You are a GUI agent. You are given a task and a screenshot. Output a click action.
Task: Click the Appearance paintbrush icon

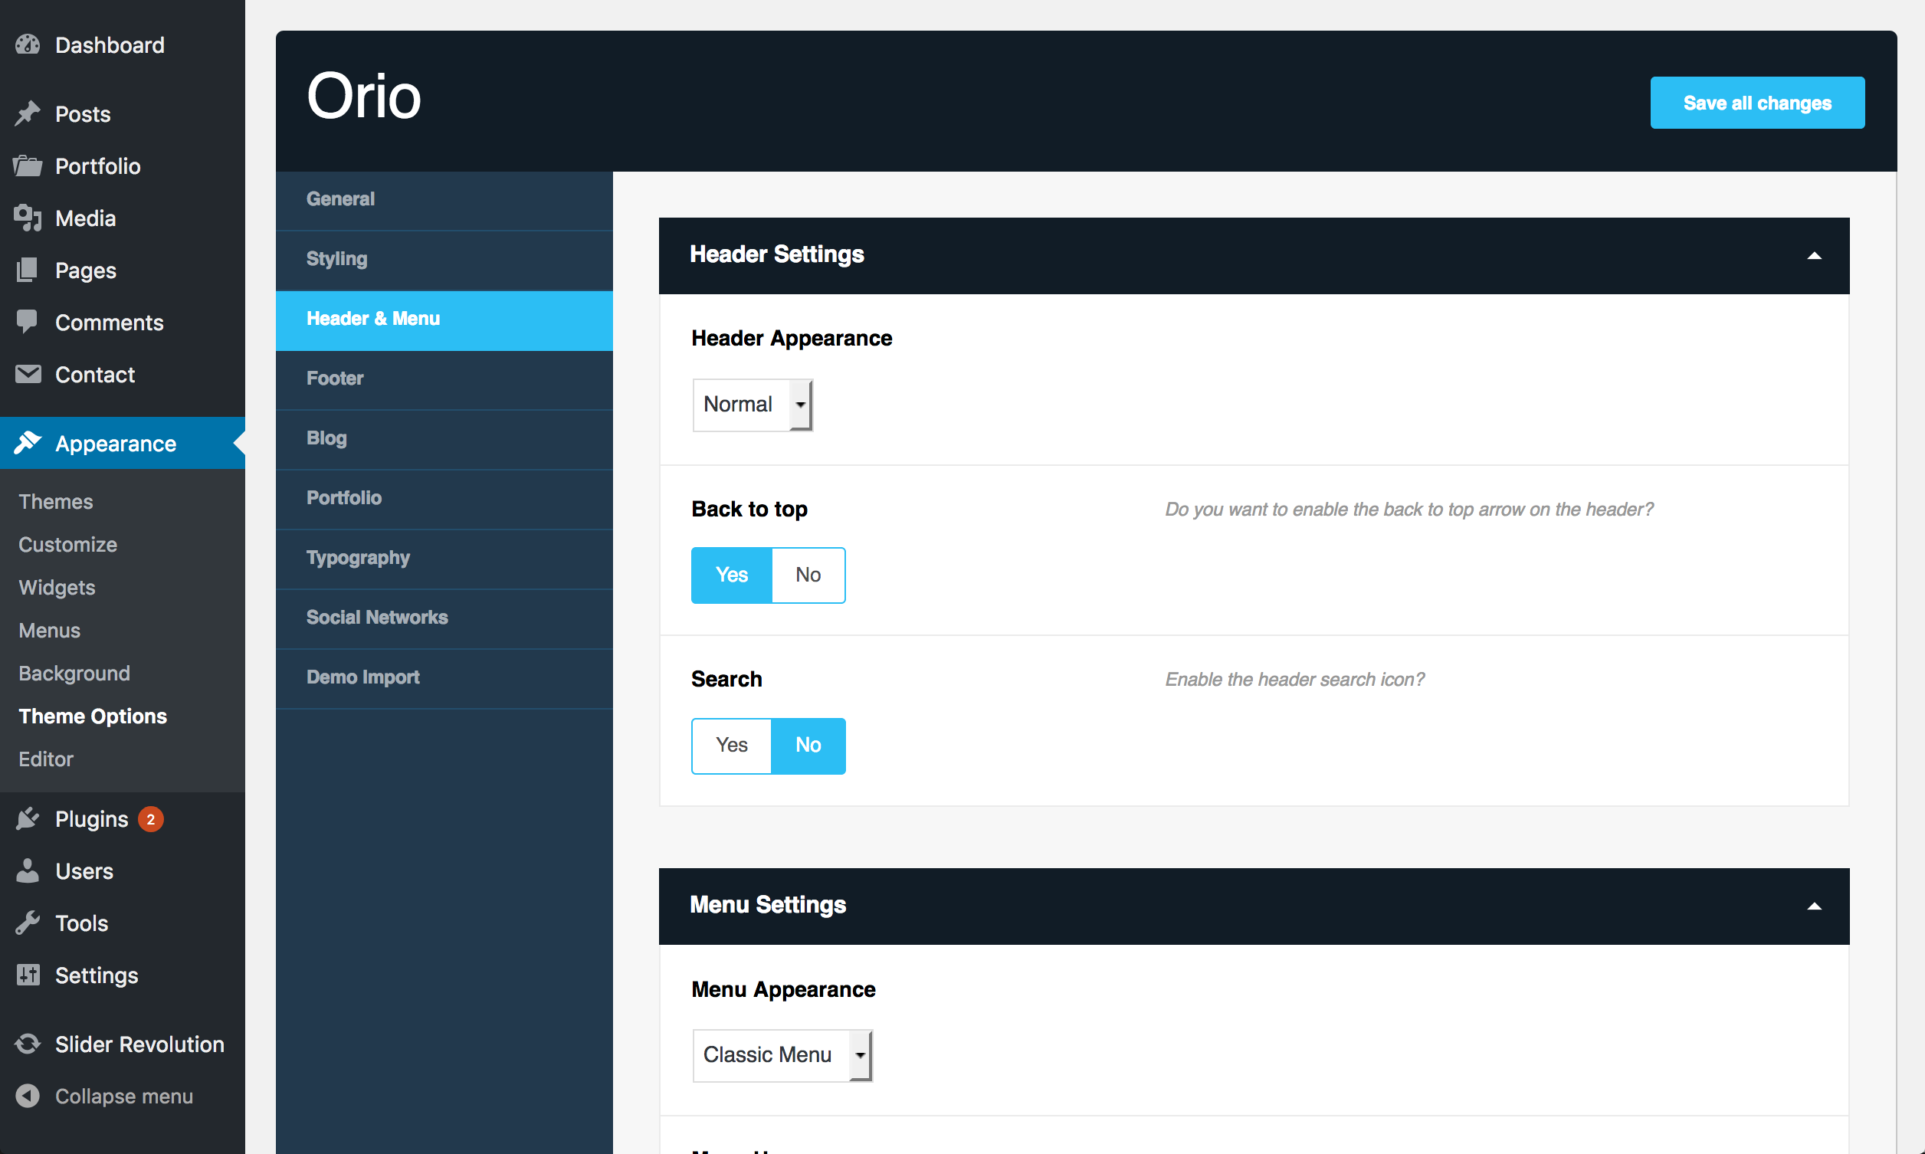point(28,442)
